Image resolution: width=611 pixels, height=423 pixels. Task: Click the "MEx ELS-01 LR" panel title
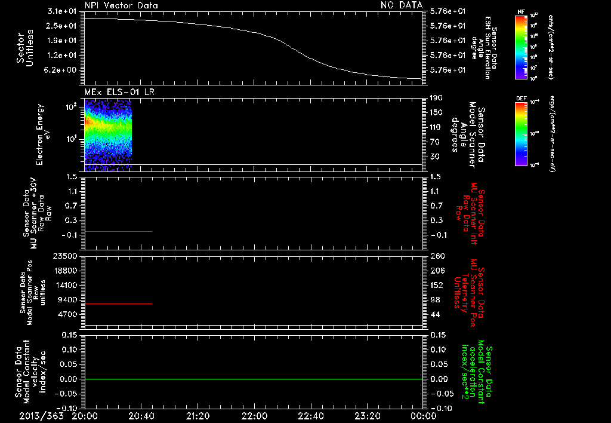119,92
